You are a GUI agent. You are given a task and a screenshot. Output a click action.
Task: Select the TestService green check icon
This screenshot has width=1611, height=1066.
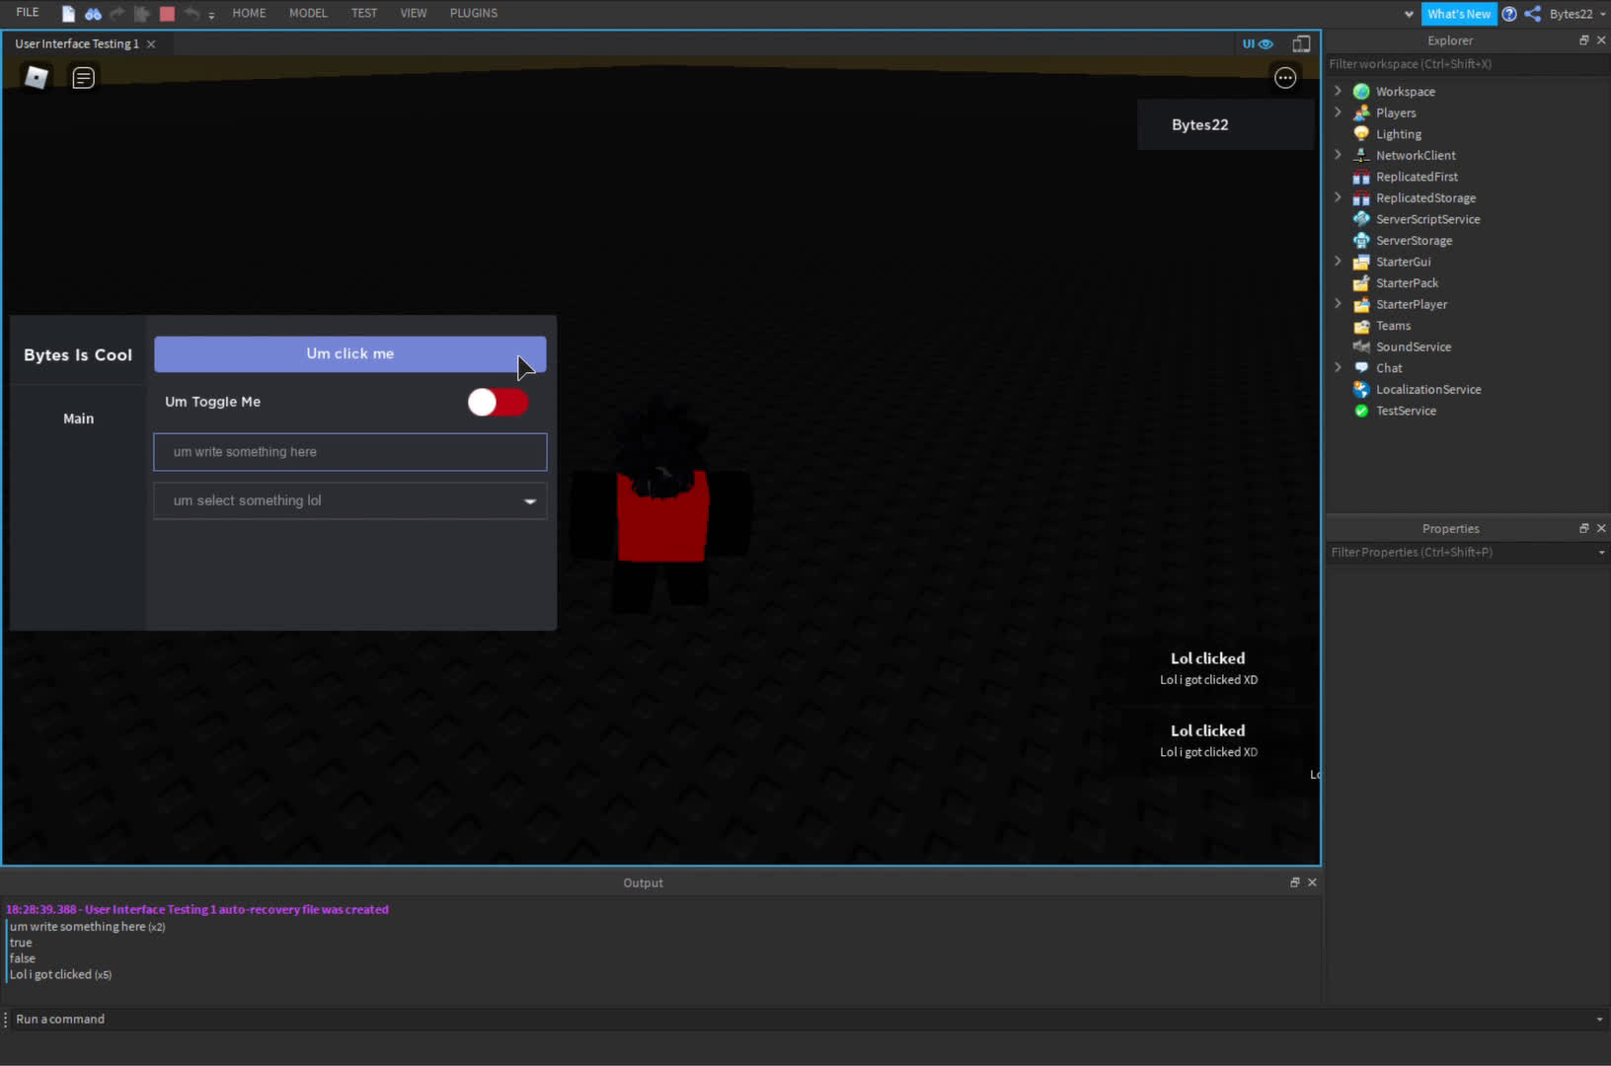[1361, 411]
